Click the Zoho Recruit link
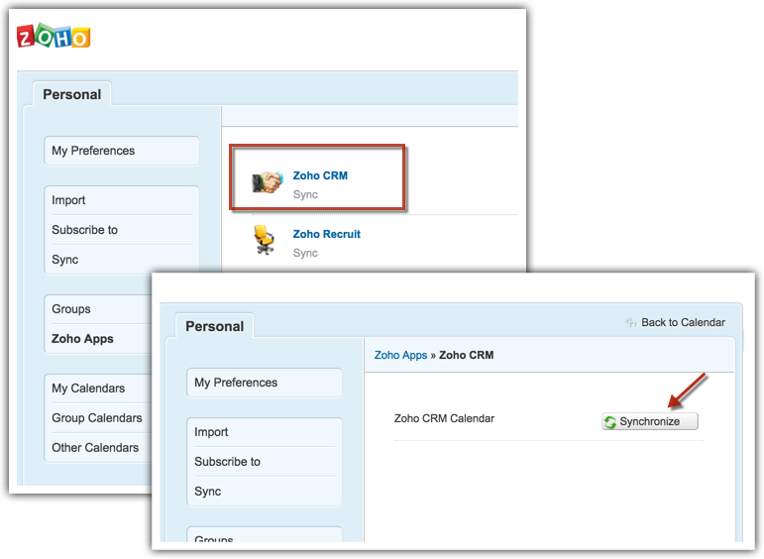Image resolution: width=764 pixels, height=559 pixels. click(x=326, y=234)
